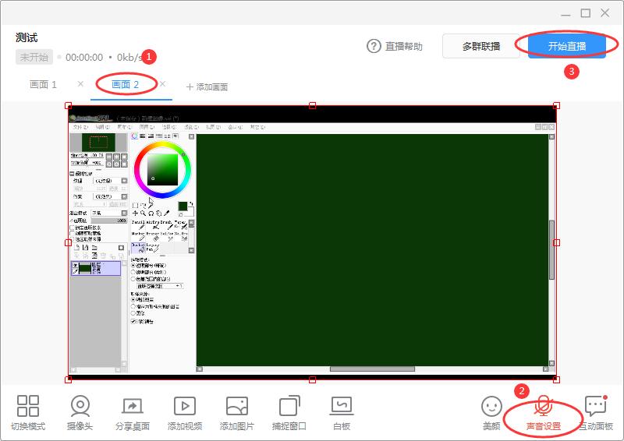Screen dimensions: 624x441
Task: Open the 白板 whiteboard tool
Action: pos(342,412)
